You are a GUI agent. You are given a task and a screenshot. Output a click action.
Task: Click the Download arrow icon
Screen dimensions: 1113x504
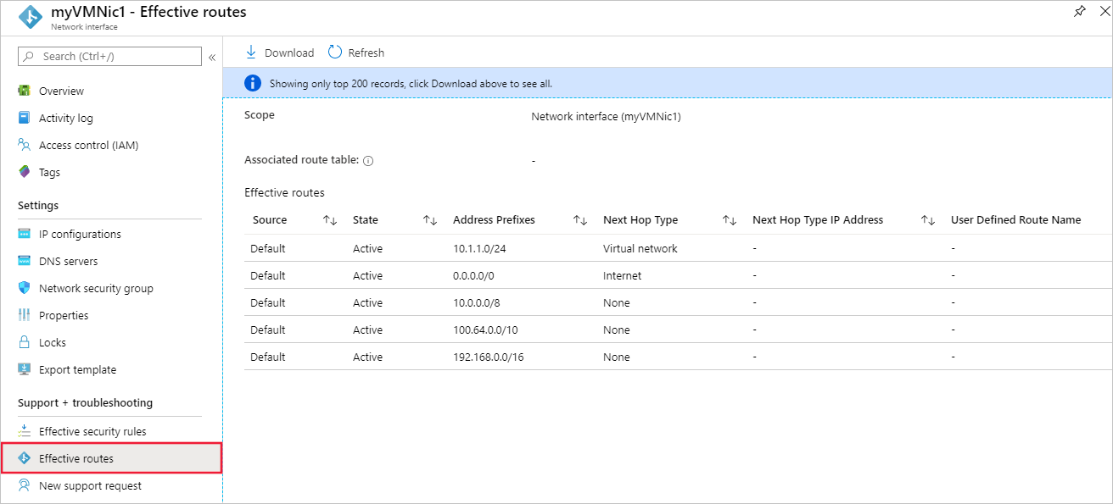pyautogui.click(x=250, y=53)
